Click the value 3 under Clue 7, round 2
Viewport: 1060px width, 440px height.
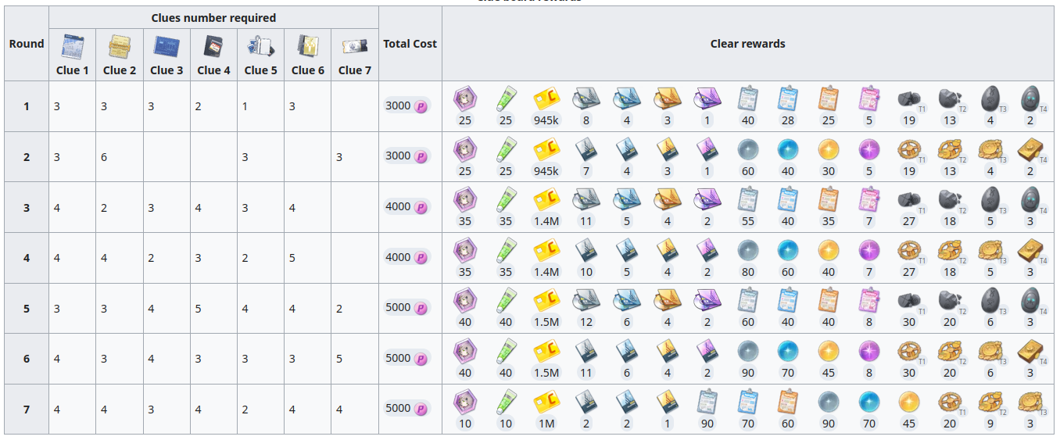point(339,157)
